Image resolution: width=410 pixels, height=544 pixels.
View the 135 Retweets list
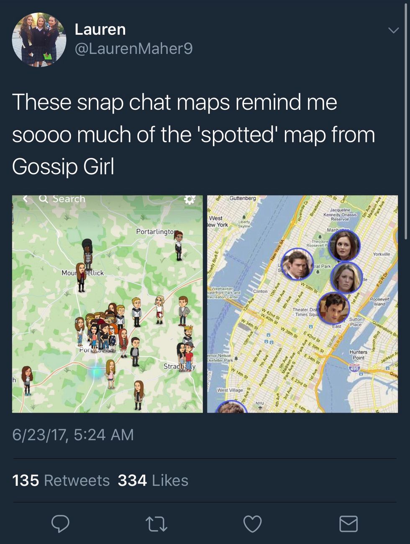(x=61, y=480)
